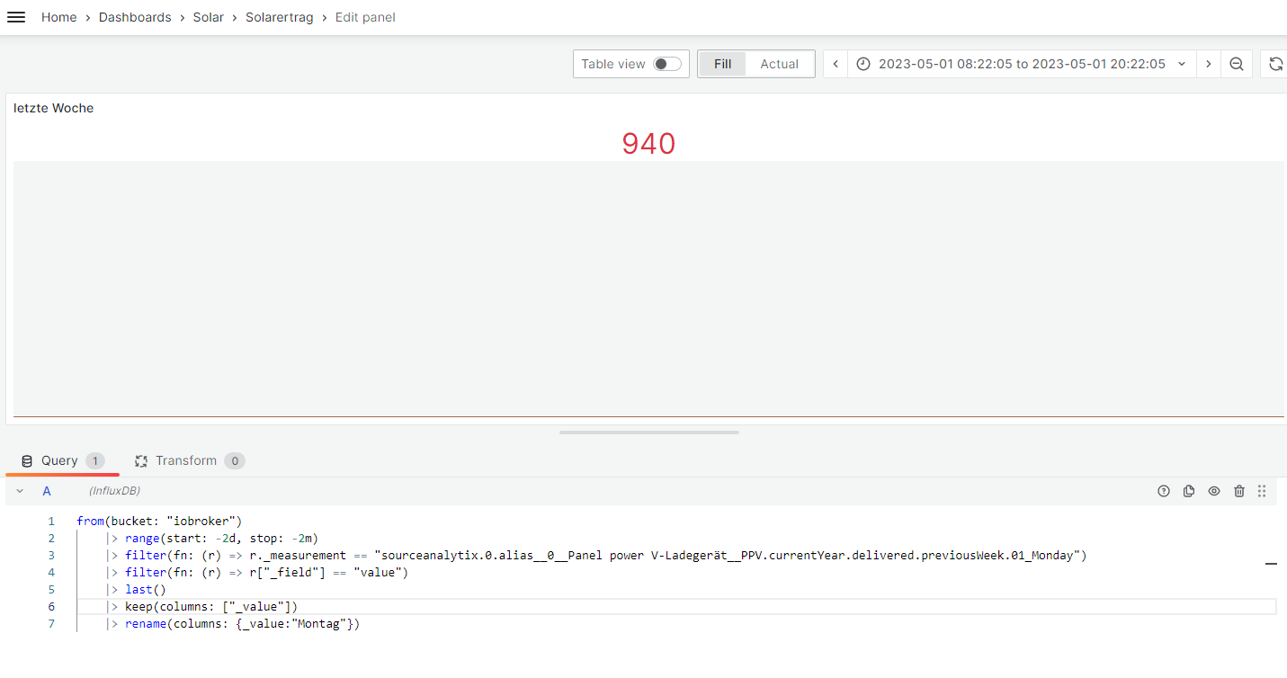Image resolution: width=1287 pixels, height=678 pixels.
Task: Click the keep(columns) code line
Action: click(202, 607)
